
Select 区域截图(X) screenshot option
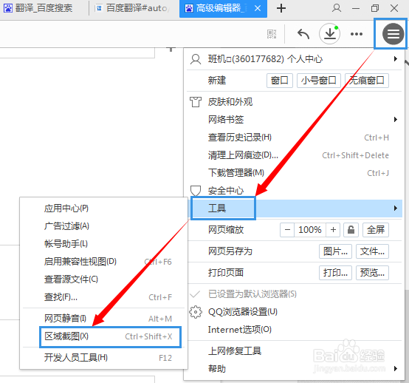pos(110,336)
